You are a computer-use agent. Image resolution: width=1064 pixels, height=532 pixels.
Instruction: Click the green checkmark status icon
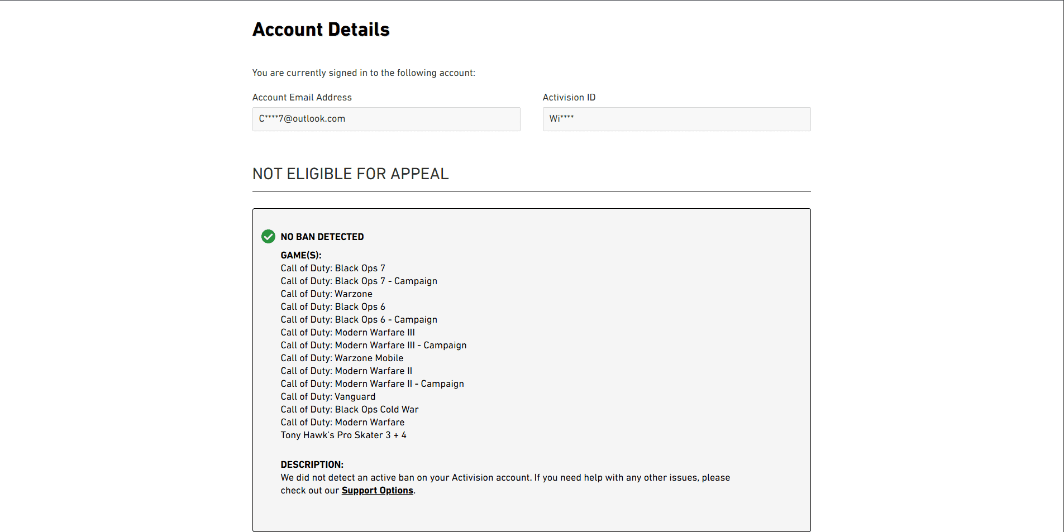click(268, 237)
